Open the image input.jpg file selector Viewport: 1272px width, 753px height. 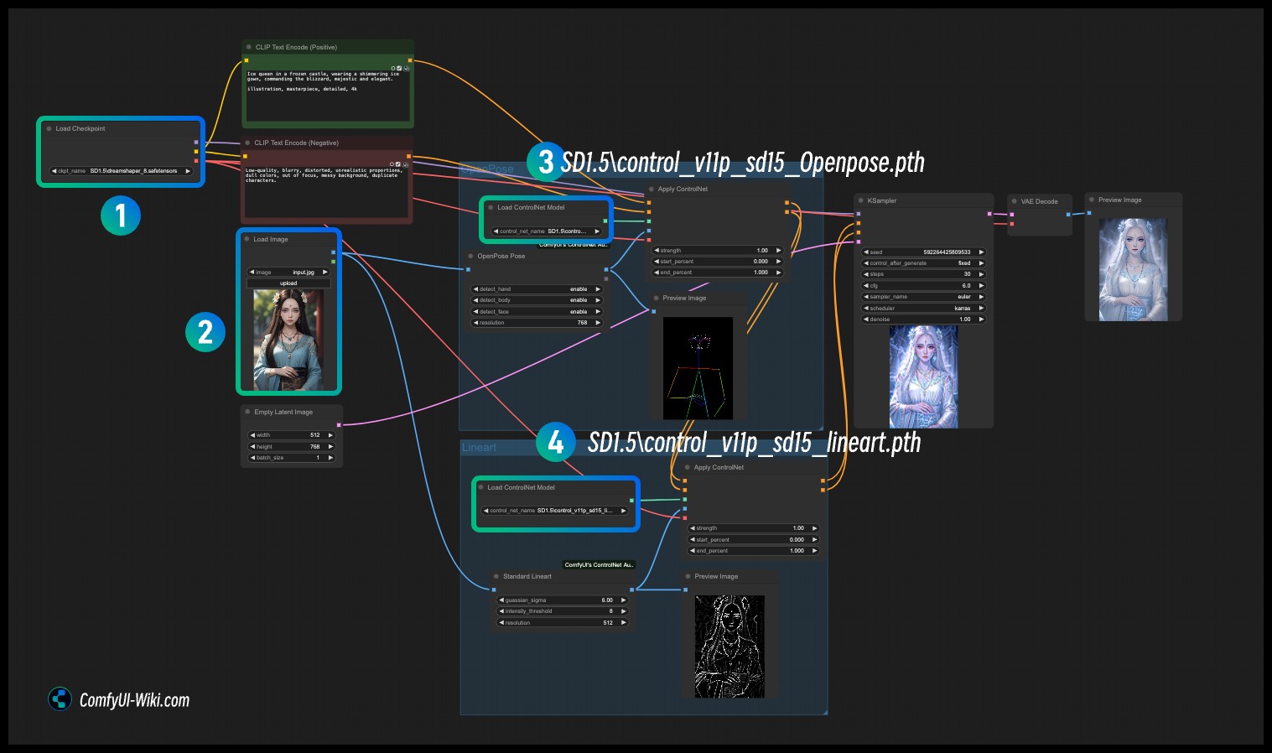(x=288, y=273)
